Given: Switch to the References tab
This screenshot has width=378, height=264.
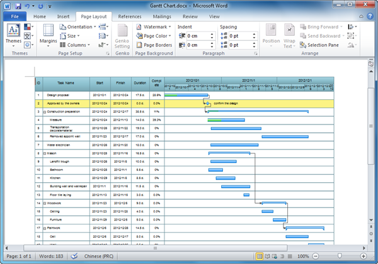Looking at the screenshot, I should (130, 16).
